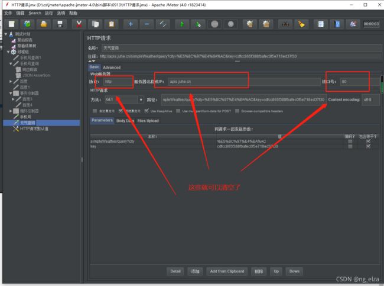Click the Clear All results icon

pyautogui.click(x=266, y=24)
